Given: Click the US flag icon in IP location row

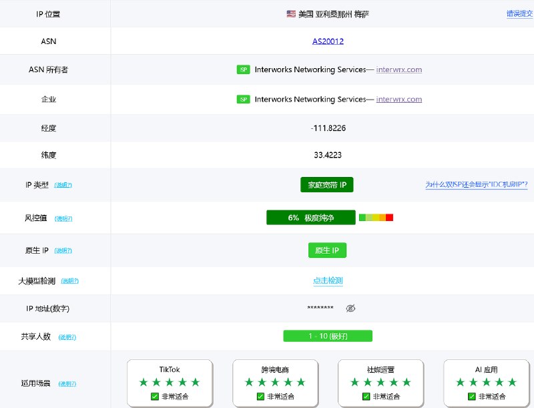Looking at the screenshot, I should [x=291, y=14].
